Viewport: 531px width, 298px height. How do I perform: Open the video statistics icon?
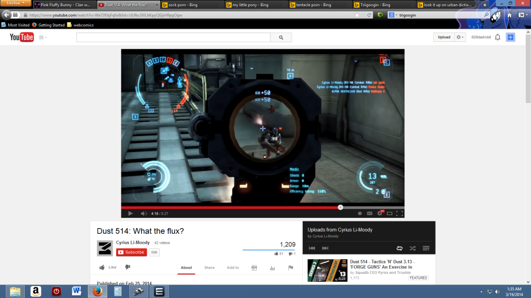(x=272, y=268)
